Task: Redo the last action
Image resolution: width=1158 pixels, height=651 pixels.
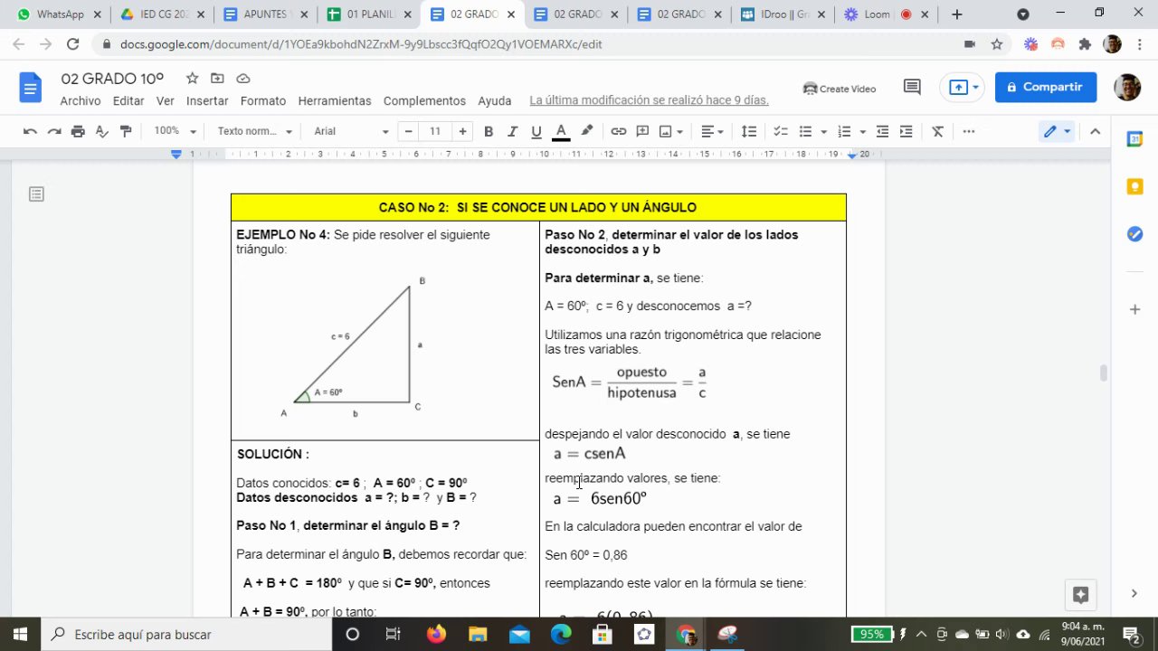Action: [54, 131]
